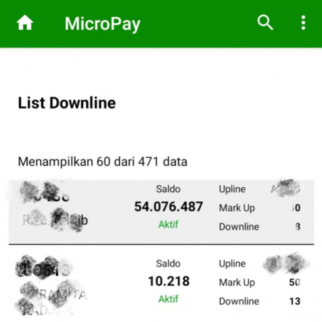Tap blurred upline name in first entry
The image size is (322, 322).
[x=285, y=189]
